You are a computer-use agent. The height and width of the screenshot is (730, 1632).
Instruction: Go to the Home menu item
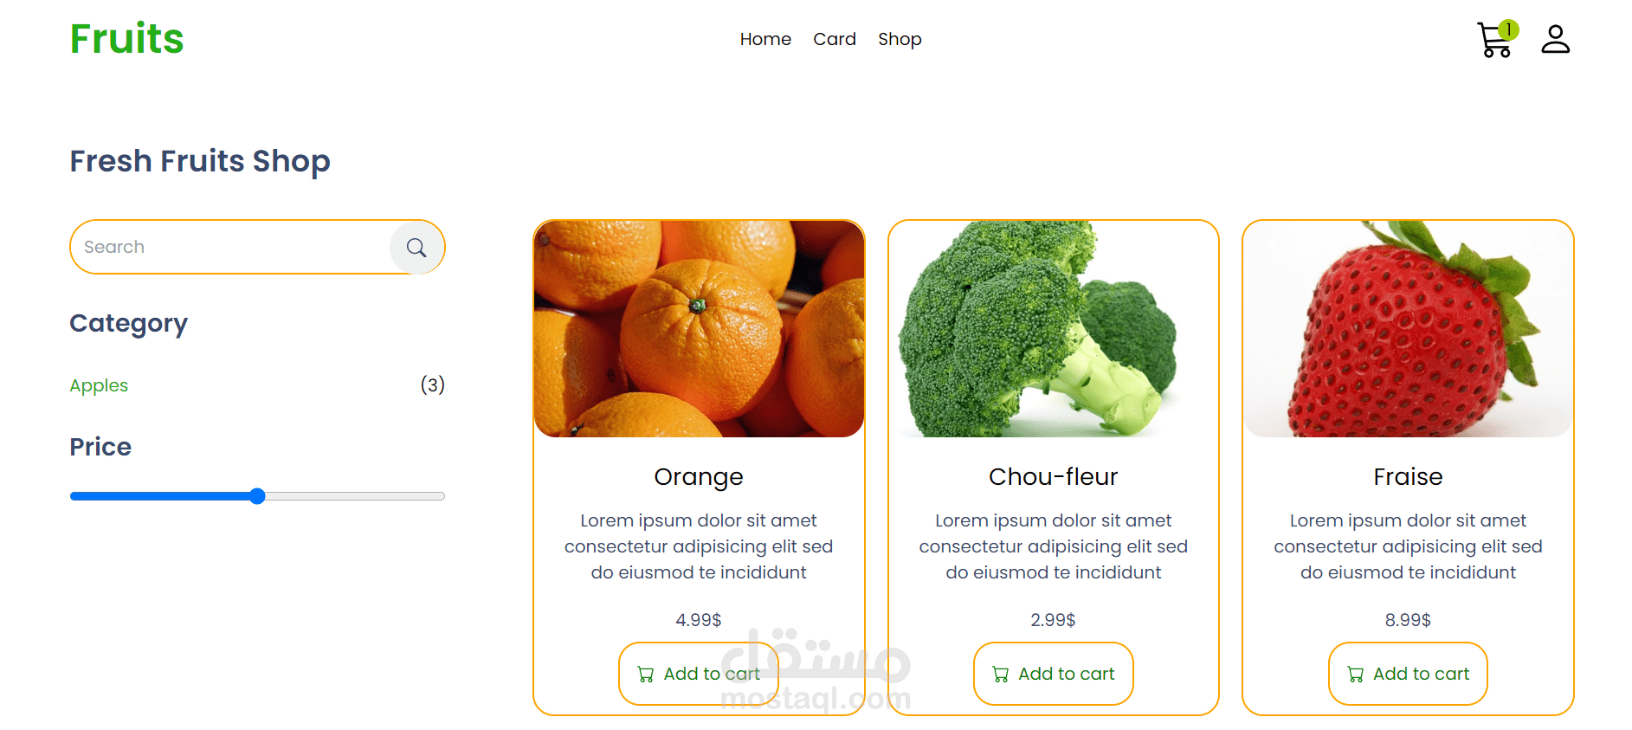(765, 39)
